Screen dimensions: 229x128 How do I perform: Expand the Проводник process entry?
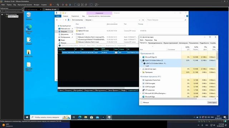(x=141, y=72)
